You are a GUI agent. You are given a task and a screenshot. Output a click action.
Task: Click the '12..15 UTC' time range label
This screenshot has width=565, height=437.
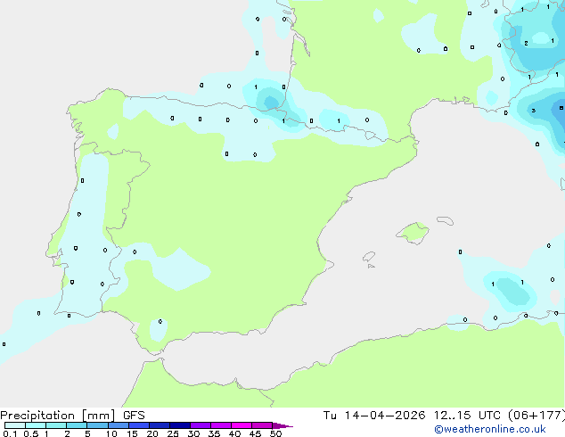pos(467,416)
